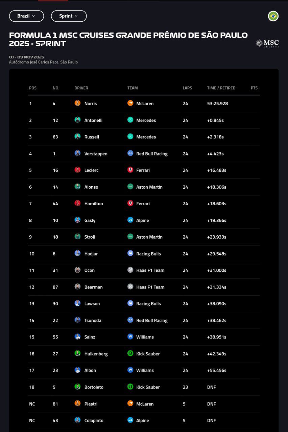Viewport: 288px width, 432px height.
Task: Click the Ferrari logo in Leclerc's row
Action: tap(130, 170)
